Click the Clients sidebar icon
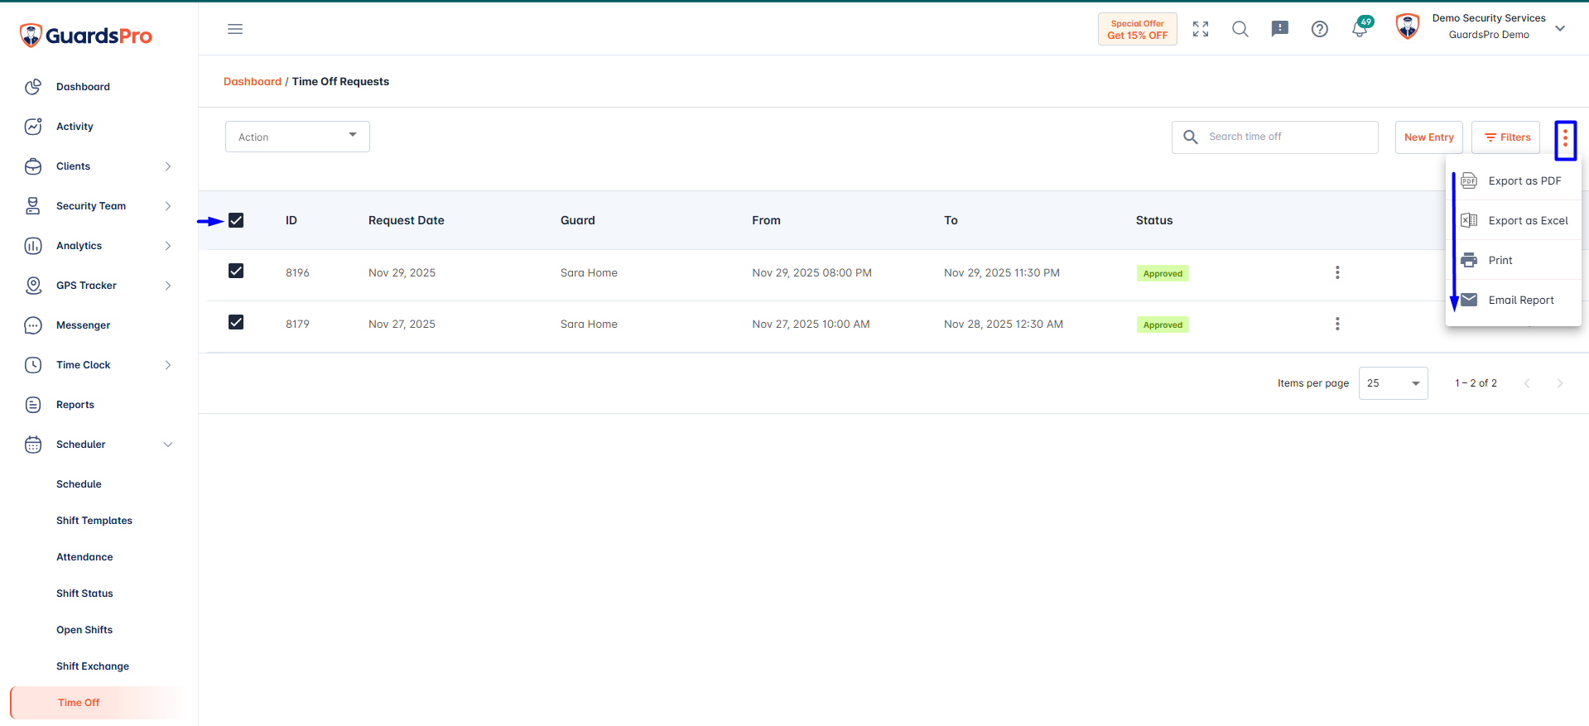1589x726 pixels. (x=33, y=166)
